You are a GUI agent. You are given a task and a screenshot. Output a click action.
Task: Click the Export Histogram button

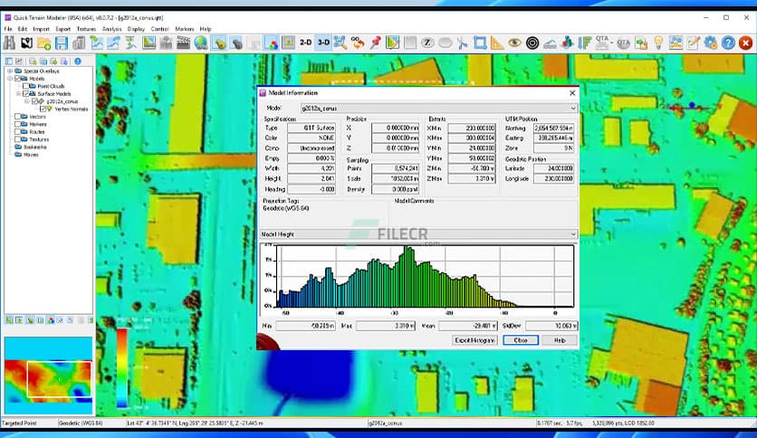click(475, 340)
